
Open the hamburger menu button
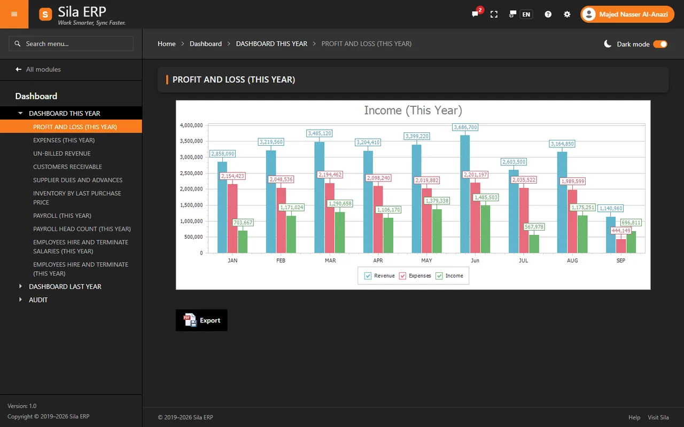[14, 14]
